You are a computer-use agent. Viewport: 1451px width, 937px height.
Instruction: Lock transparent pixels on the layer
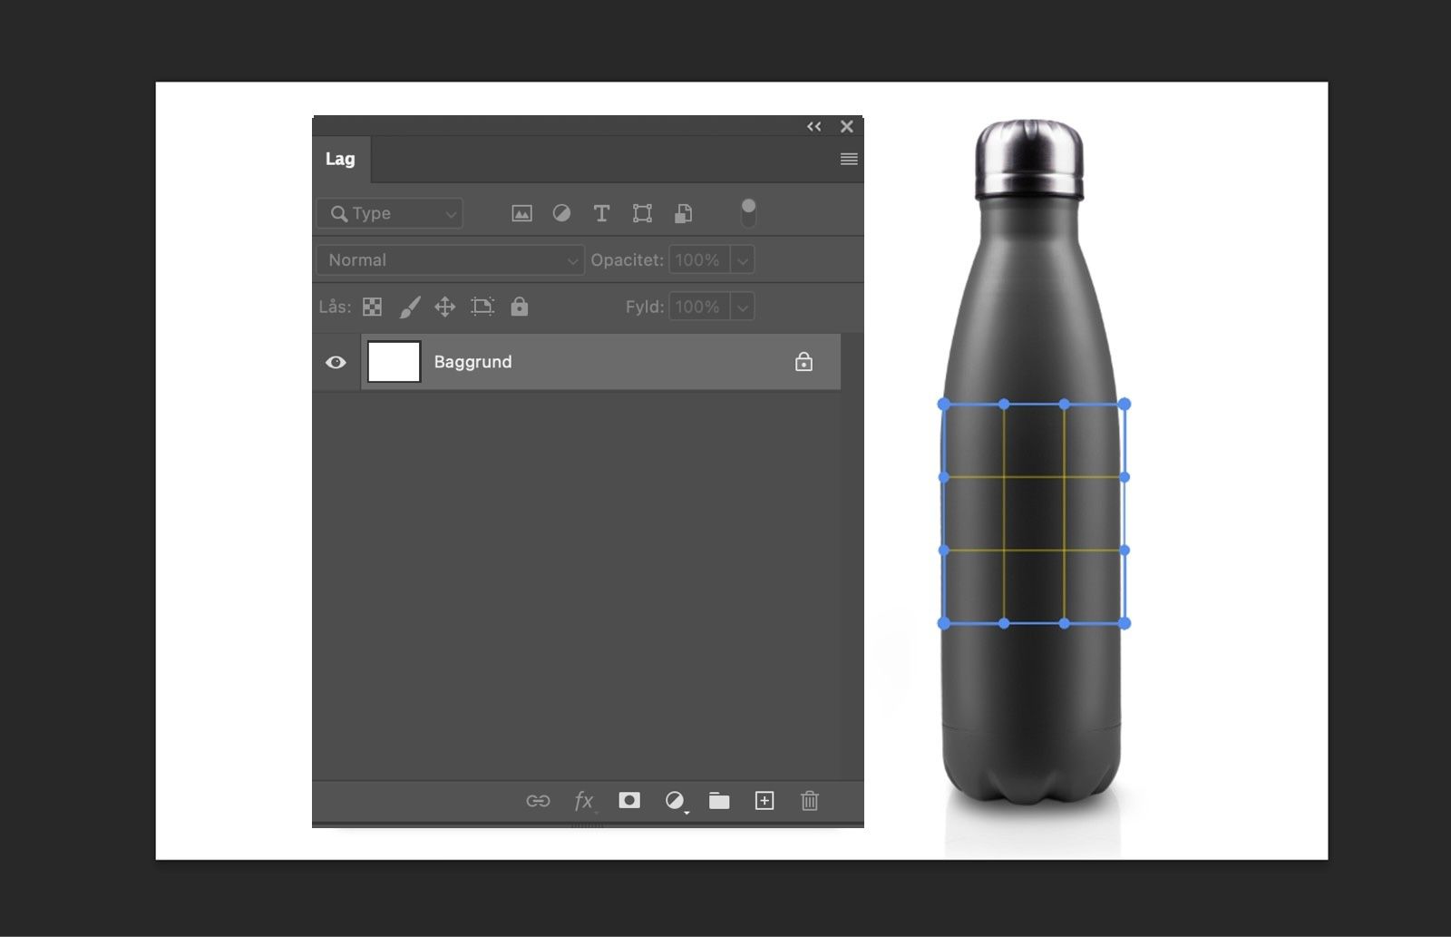point(372,307)
